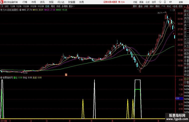The height and width of the screenshot is (122, 189).
Task: Click the 标记 mark button
Action: click(169, 6)
